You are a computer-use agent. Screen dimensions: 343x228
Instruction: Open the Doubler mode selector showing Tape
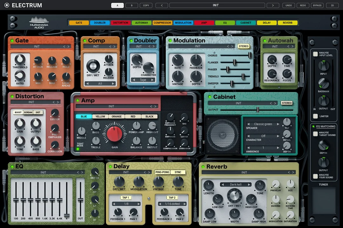pyautogui.click(x=143, y=80)
